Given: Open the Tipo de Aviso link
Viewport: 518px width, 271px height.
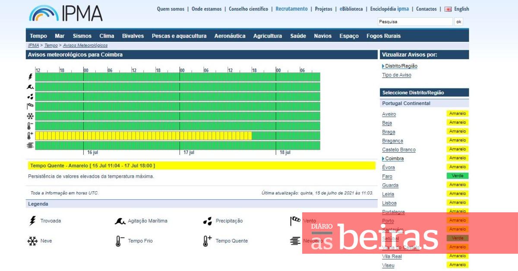Looking at the screenshot, I should 396,75.
